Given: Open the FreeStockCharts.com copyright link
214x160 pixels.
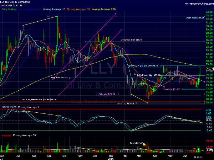Looking at the screenshot, I should click(x=199, y=4).
